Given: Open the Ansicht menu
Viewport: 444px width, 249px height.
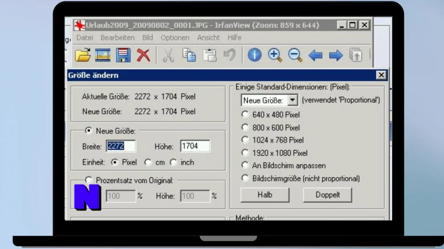Looking at the screenshot, I should 209,38.
